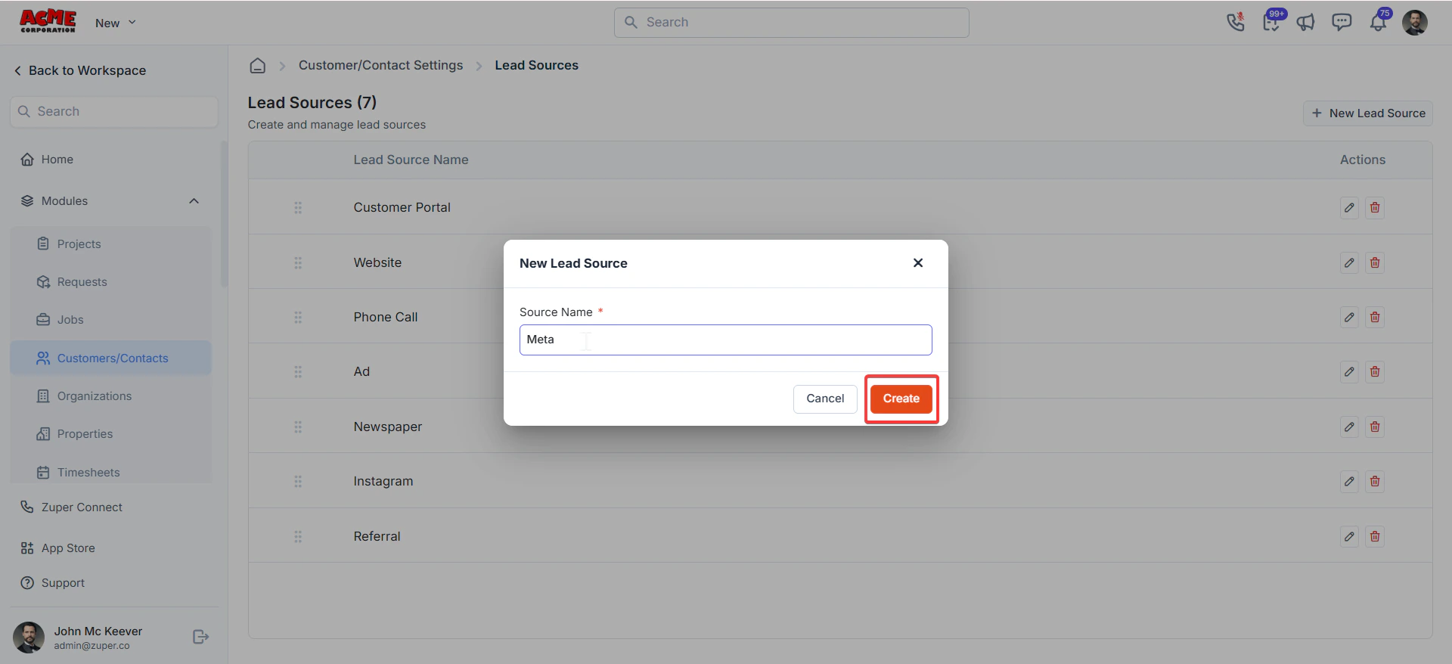
Task: Click the home breadcrumb icon
Action: pyautogui.click(x=258, y=66)
